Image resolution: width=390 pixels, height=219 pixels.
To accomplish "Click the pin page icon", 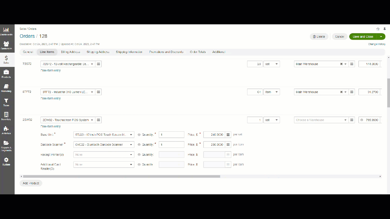I will [x=384, y=29].
